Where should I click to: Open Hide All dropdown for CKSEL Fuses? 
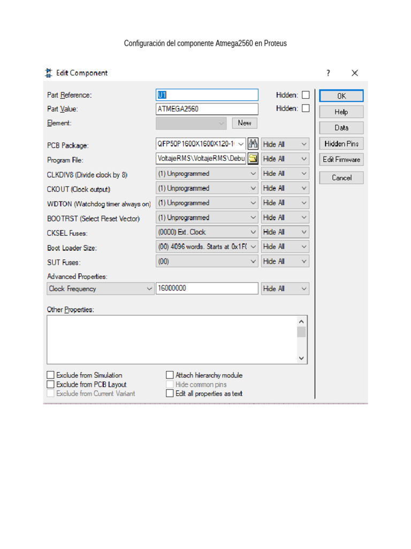pyautogui.click(x=285, y=232)
